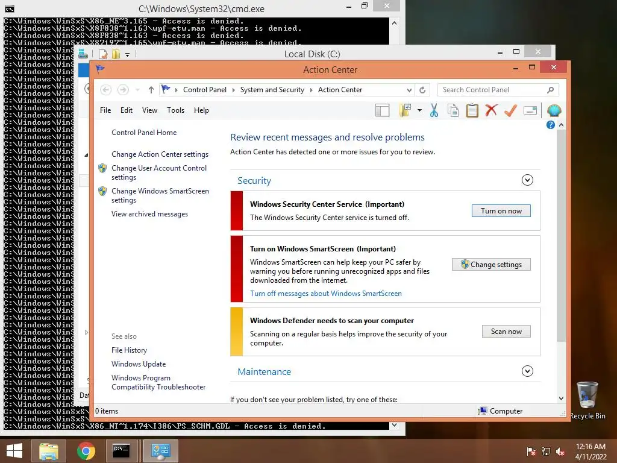Open Change User Account Control settings
Viewport: 617px width, 463px height.
coord(159,172)
